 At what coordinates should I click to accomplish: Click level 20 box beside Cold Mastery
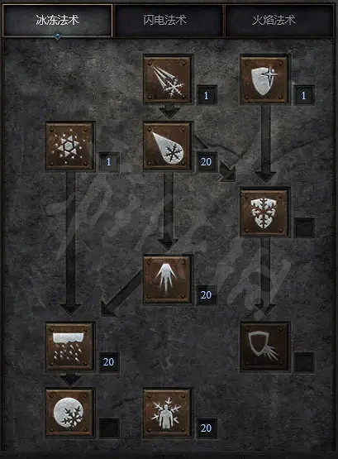click(x=207, y=428)
